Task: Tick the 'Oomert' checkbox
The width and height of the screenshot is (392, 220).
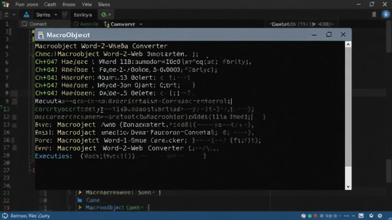Action: point(24,24)
